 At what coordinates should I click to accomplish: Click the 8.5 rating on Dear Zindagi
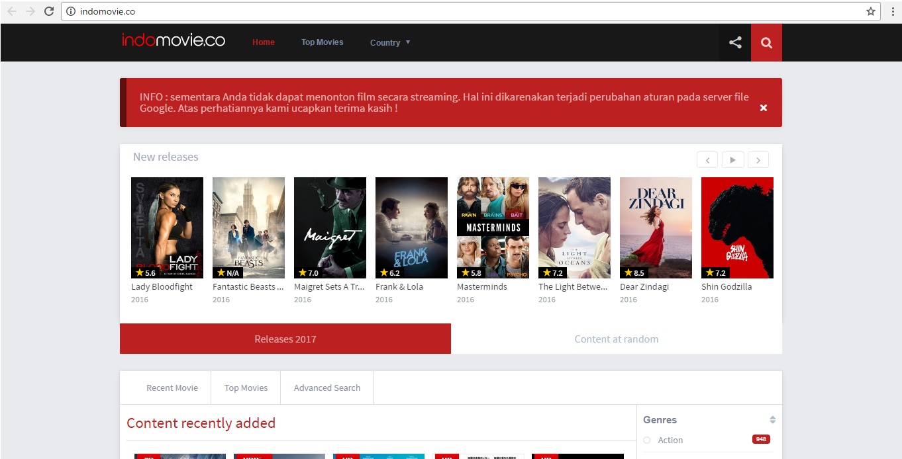pyautogui.click(x=634, y=272)
